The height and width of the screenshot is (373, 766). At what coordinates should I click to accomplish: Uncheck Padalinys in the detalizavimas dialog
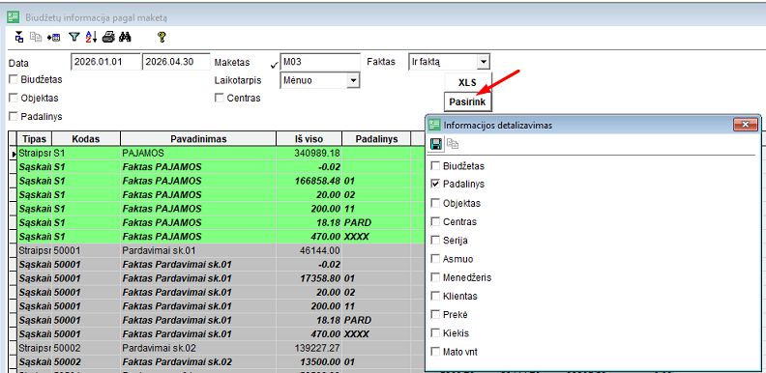435,184
